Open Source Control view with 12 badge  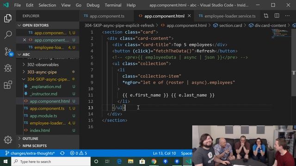[x=8, y=51]
